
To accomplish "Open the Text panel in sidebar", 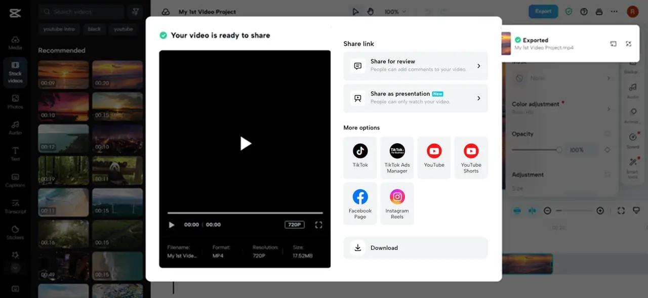I will (x=15, y=154).
